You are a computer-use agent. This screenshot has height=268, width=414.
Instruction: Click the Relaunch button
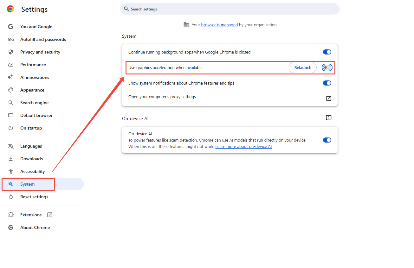303,67
